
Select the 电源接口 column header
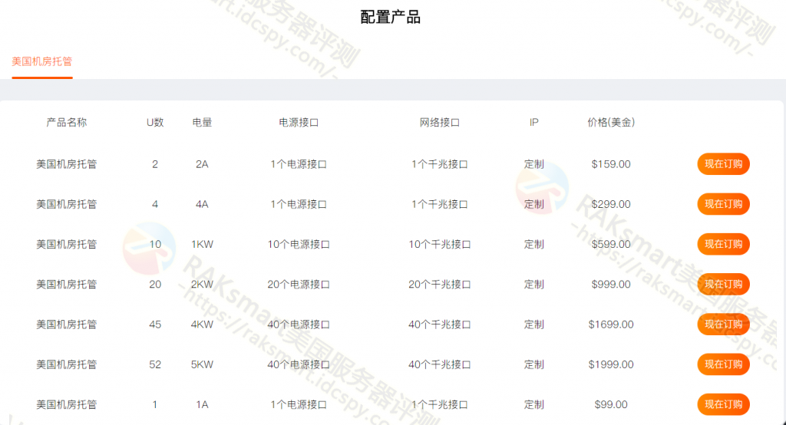(x=299, y=122)
